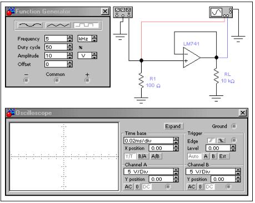255x203 pixels.
Task: Adjust Channel B V/Div spinner
Action: point(238,171)
